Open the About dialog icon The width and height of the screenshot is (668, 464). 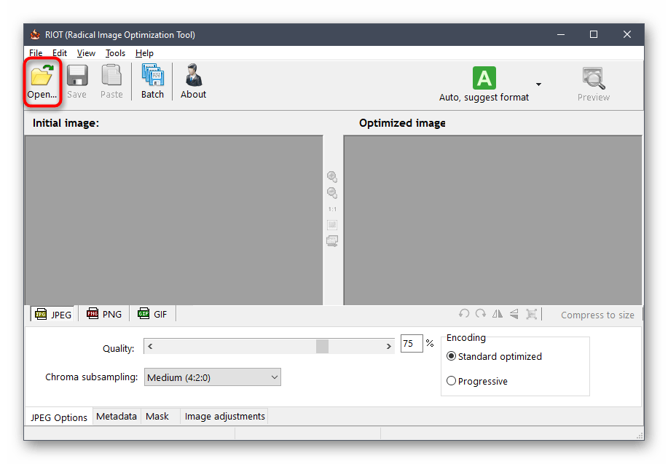coord(194,75)
